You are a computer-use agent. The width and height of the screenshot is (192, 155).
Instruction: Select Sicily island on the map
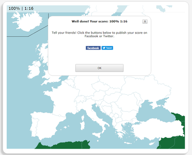tap(98, 135)
